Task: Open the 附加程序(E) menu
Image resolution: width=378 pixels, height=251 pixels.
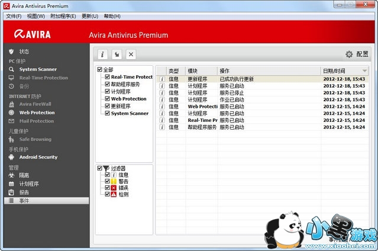Action: coord(63,16)
